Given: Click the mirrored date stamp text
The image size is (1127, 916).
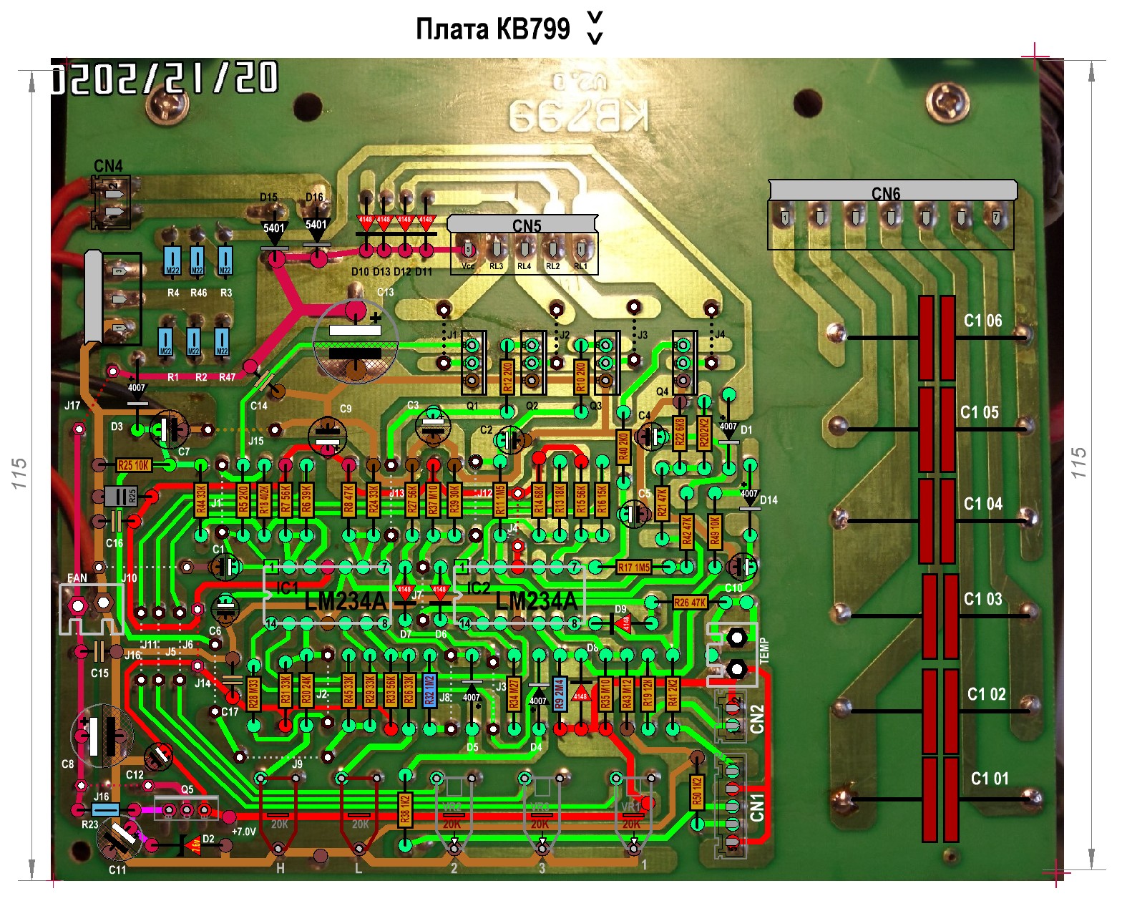Looking at the screenshot, I should 164,77.
